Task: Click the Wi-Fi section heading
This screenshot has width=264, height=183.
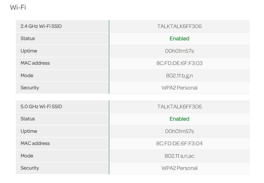Action: (x=18, y=7)
